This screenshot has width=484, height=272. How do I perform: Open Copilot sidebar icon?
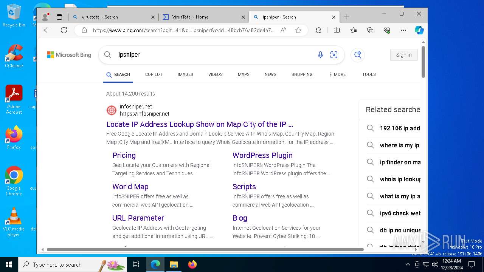[419, 30]
